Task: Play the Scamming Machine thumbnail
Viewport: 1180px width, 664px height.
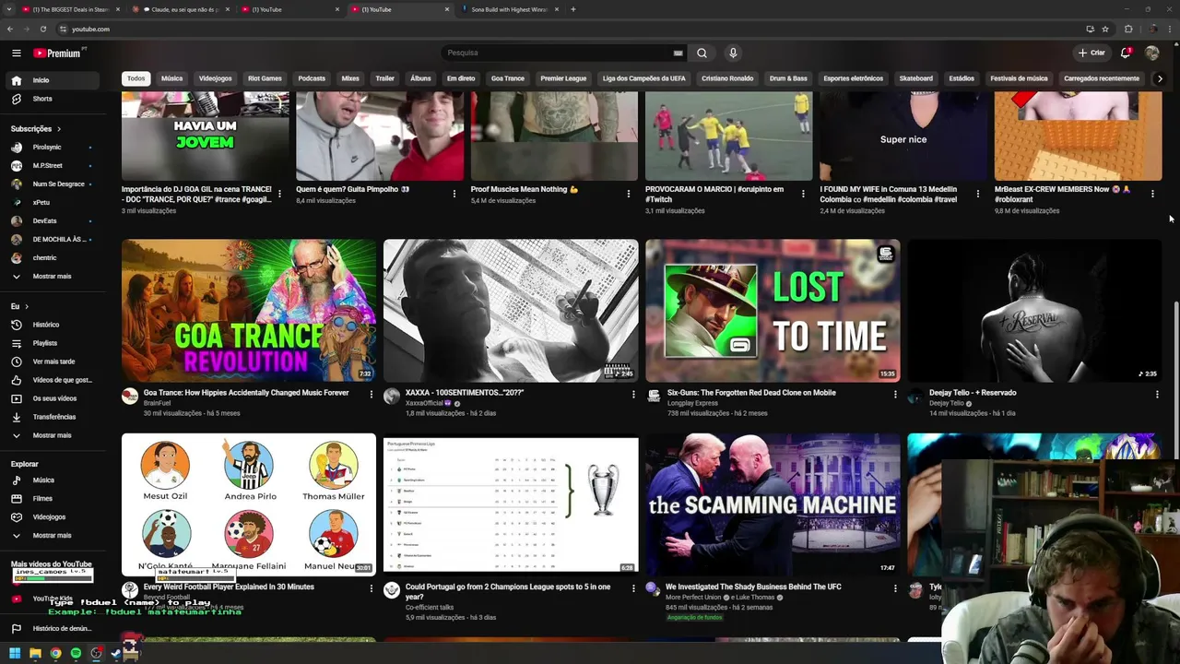Action: pyautogui.click(x=773, y=504)
